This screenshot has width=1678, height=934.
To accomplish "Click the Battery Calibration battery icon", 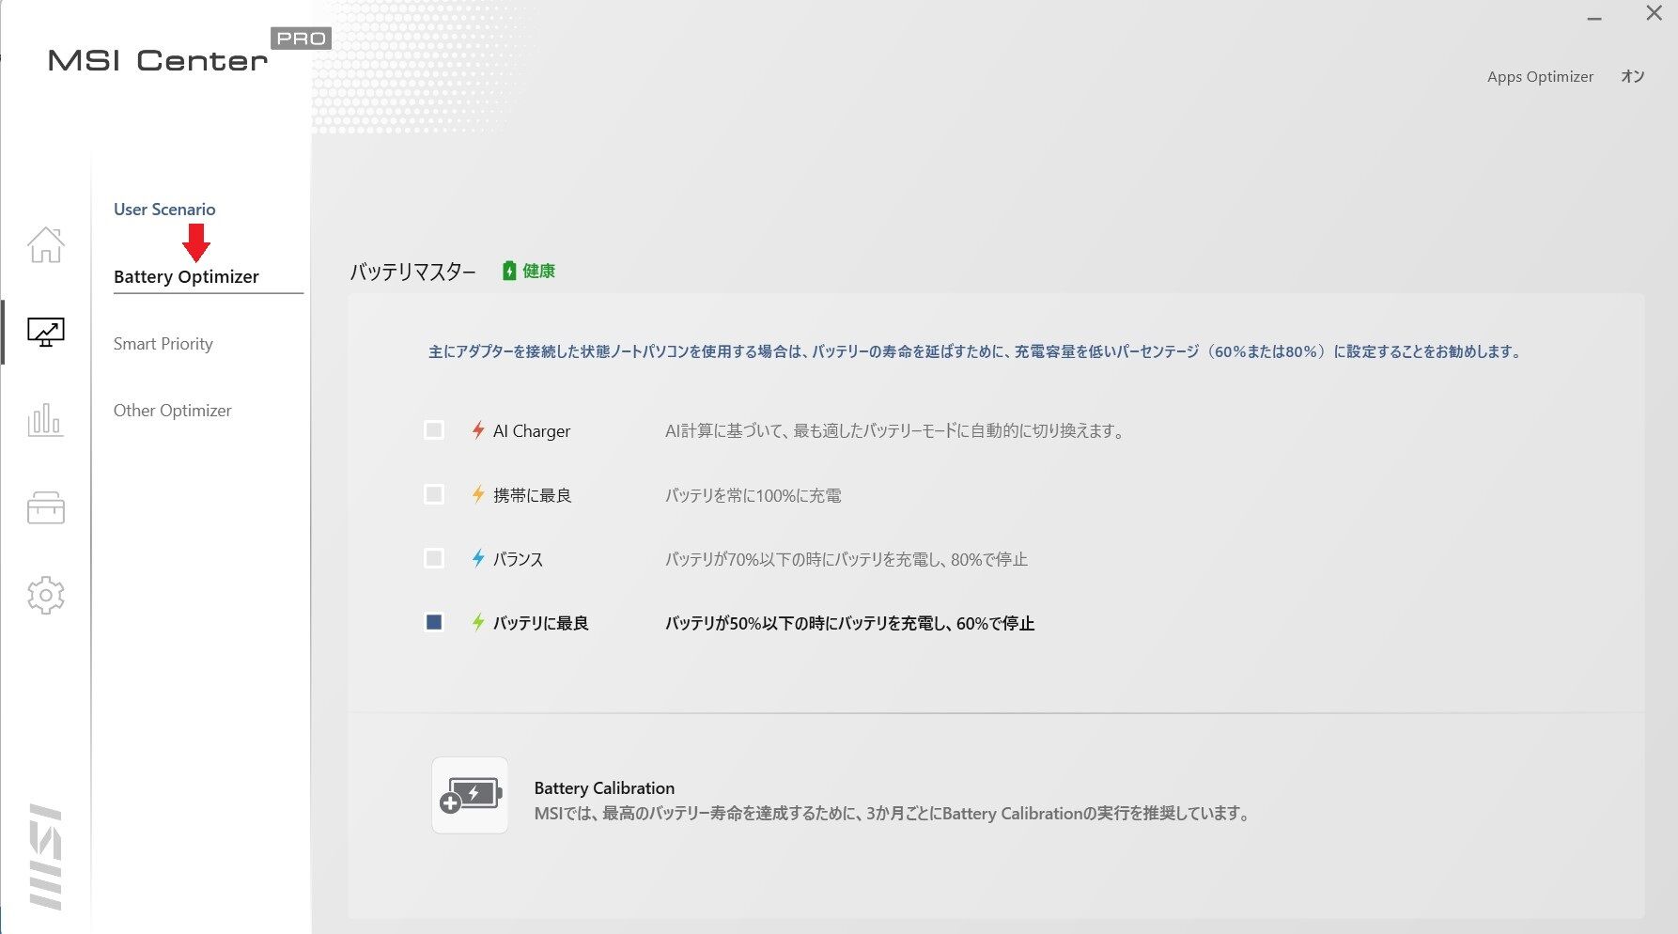I will (x=470, y=795).
